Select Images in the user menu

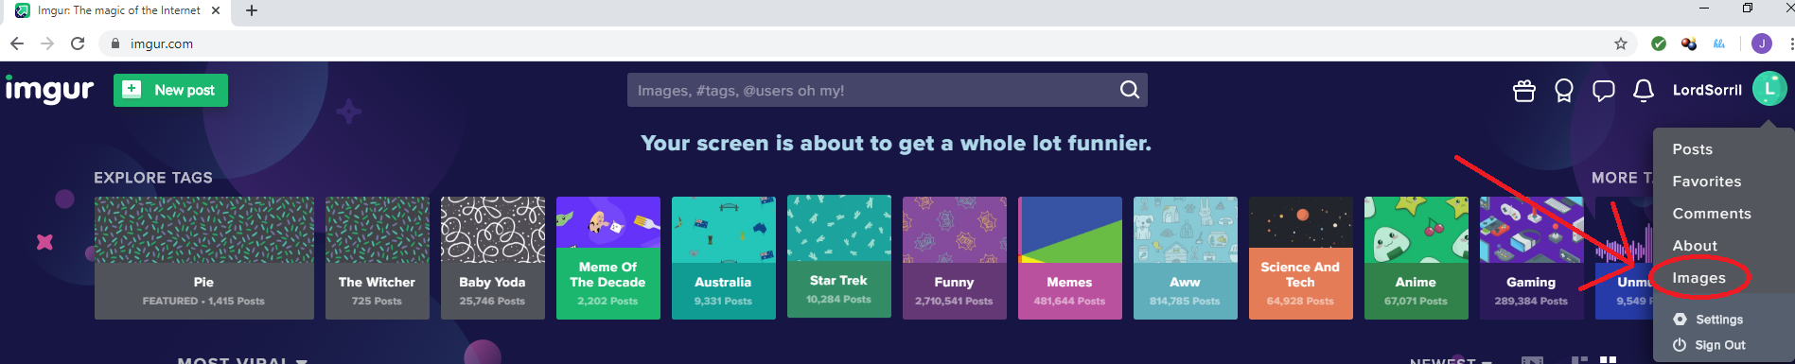[1698, 278]
